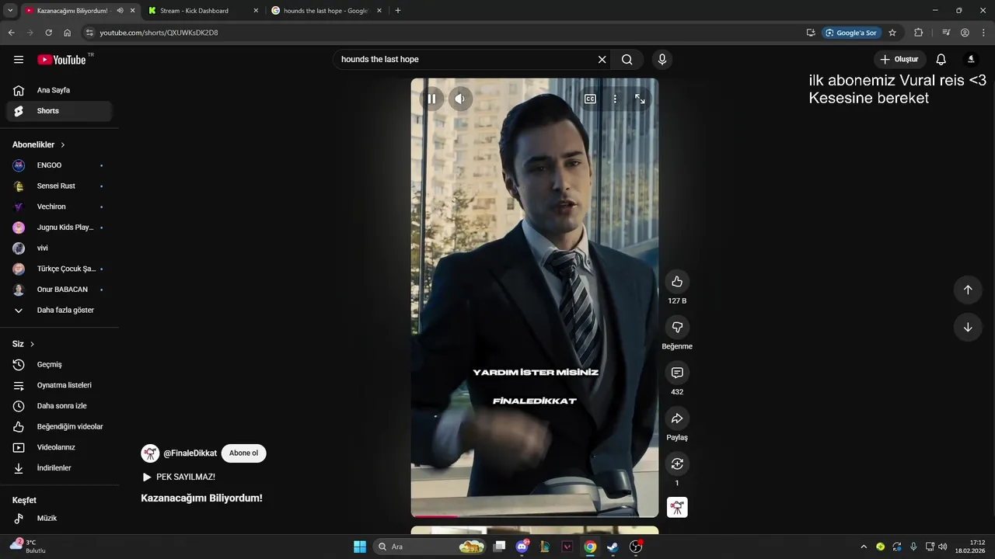Viewport: 995px width, 559px height.
Task: Open Geçmiş history
Action: click(x=59, y=365)
